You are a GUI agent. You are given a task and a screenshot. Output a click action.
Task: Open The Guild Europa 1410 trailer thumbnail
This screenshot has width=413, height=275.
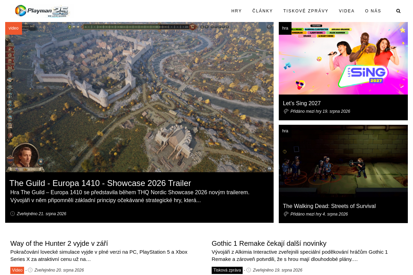(x=139, y=97)
